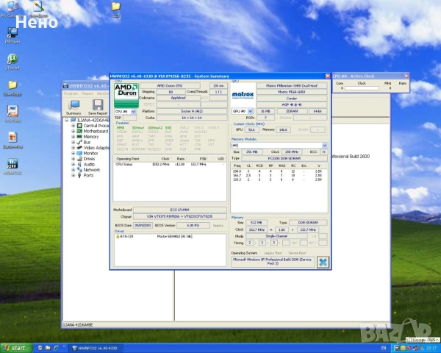Click the Summary toolbar icon in HWiNFO32
Screen dimensions: 441x353
coord(73,107)
